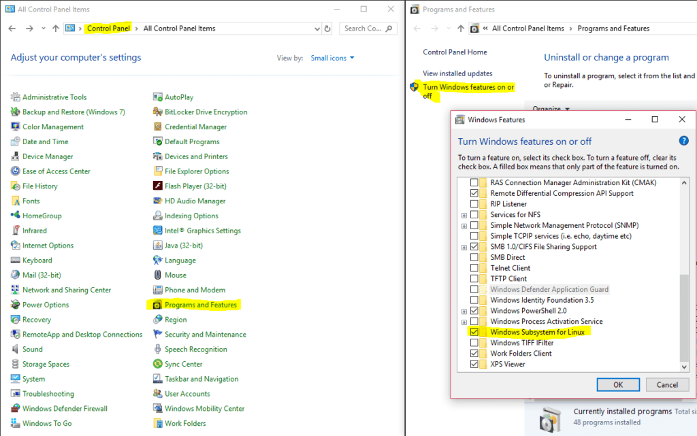The image size is (697, 436).
Task: Open the Mail (32-bit) icon
Action: point(16,275)
